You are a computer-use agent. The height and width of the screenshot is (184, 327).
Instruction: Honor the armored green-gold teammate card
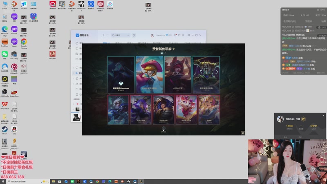pos(206,74)
